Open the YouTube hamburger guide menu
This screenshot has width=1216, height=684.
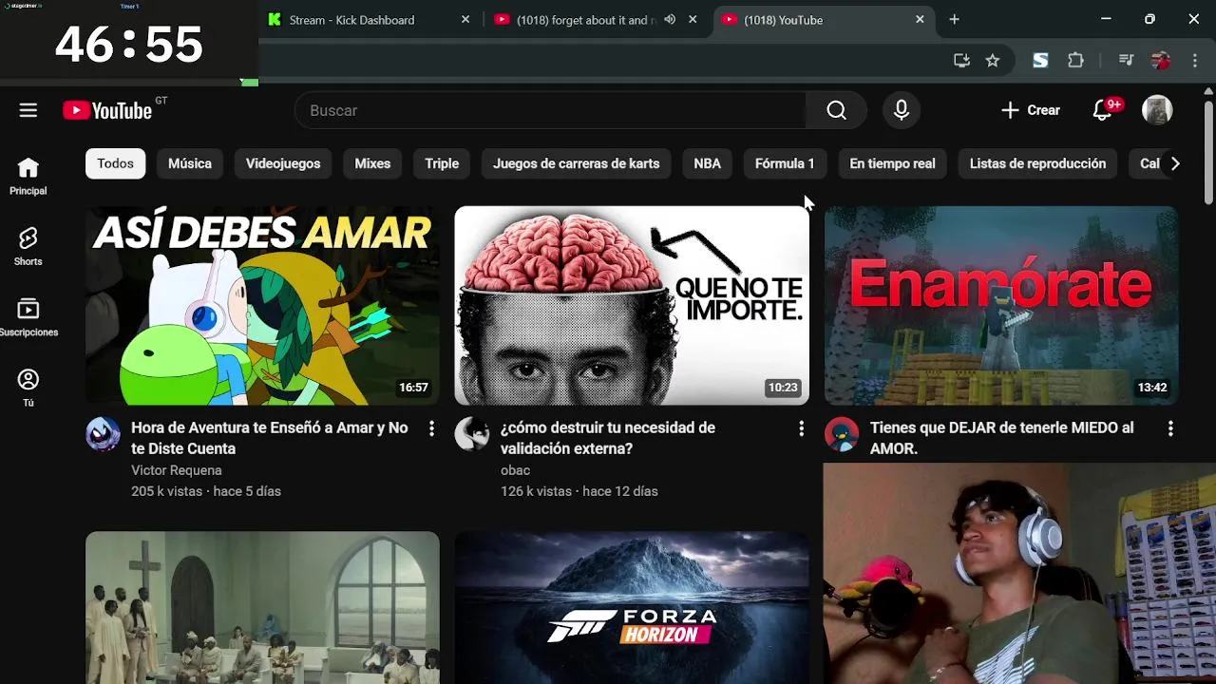click(x=28, y=110)
